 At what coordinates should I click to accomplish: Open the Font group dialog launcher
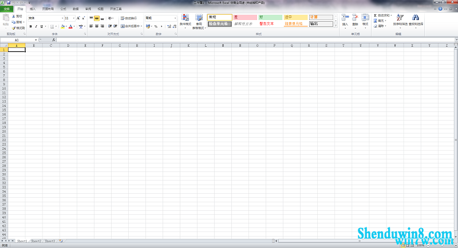pos(85,34)
